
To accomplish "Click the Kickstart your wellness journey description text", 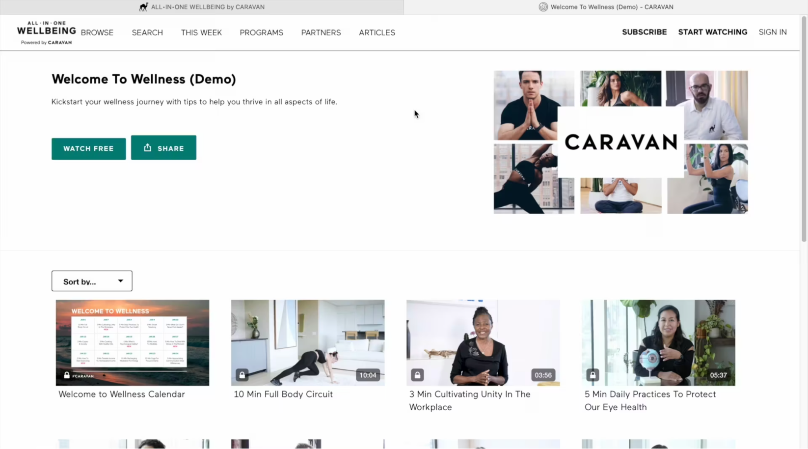I will click(194, 102).
